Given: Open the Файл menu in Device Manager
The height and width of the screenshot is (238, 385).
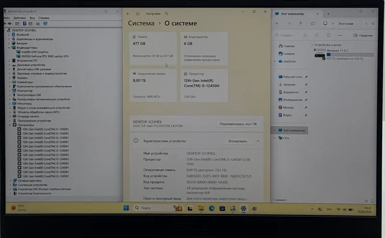Looking at the screenshot, I should (x=7, y=18).
